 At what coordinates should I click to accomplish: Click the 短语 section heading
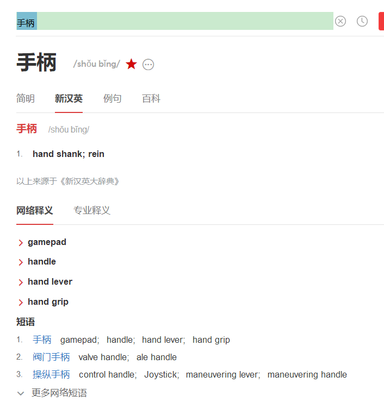pyautogui.click(x=26, y=322)
